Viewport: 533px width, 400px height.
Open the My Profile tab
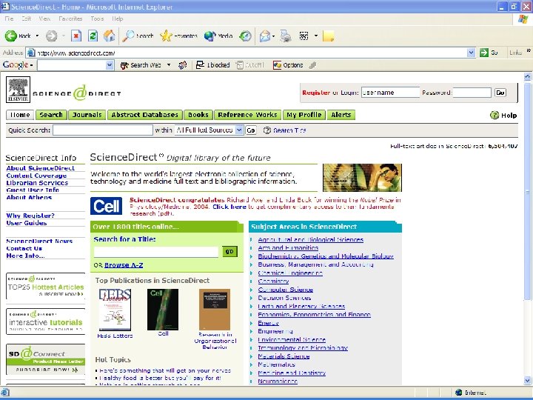(x=304, y=115)
